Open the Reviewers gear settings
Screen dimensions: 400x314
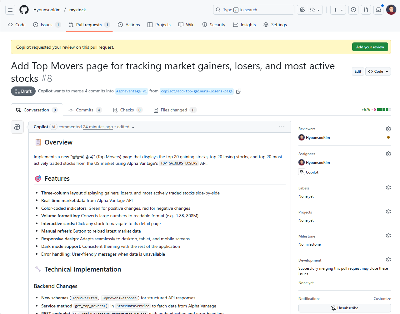point(388,129)
